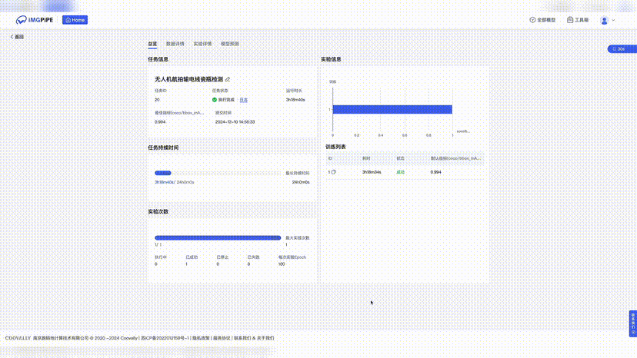
Task: Switch to the 数据详情 tab
Action: (175, 44)
